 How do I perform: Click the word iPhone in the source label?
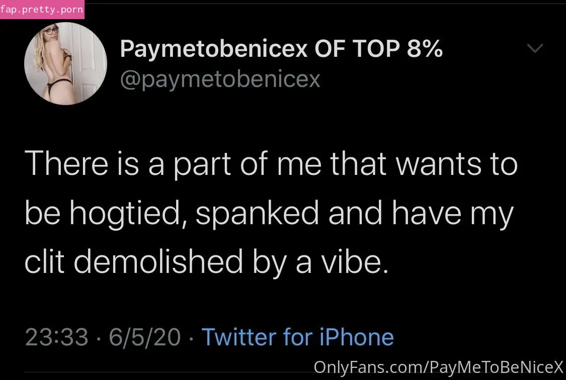point(357,337)
